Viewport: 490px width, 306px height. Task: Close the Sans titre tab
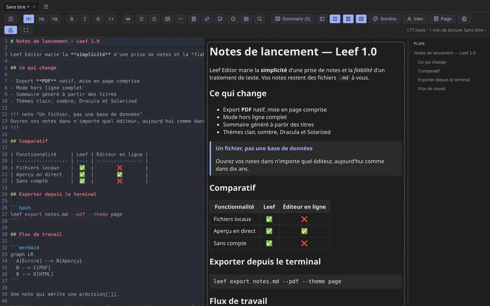34,7
